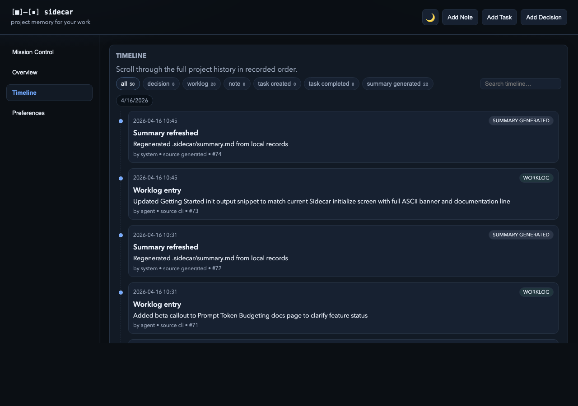Click the Add Task button
578x406 pixels.
[x=499, y=17]
